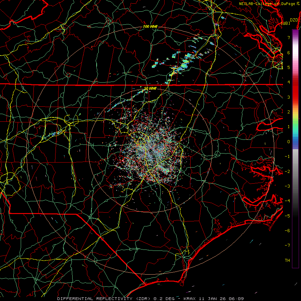This screenshot has height=301, width=301.
Task: Click the -4 dB scale label
Action: [287, 201]
